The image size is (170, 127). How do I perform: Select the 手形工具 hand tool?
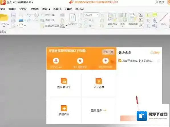(x=48, y=15)
